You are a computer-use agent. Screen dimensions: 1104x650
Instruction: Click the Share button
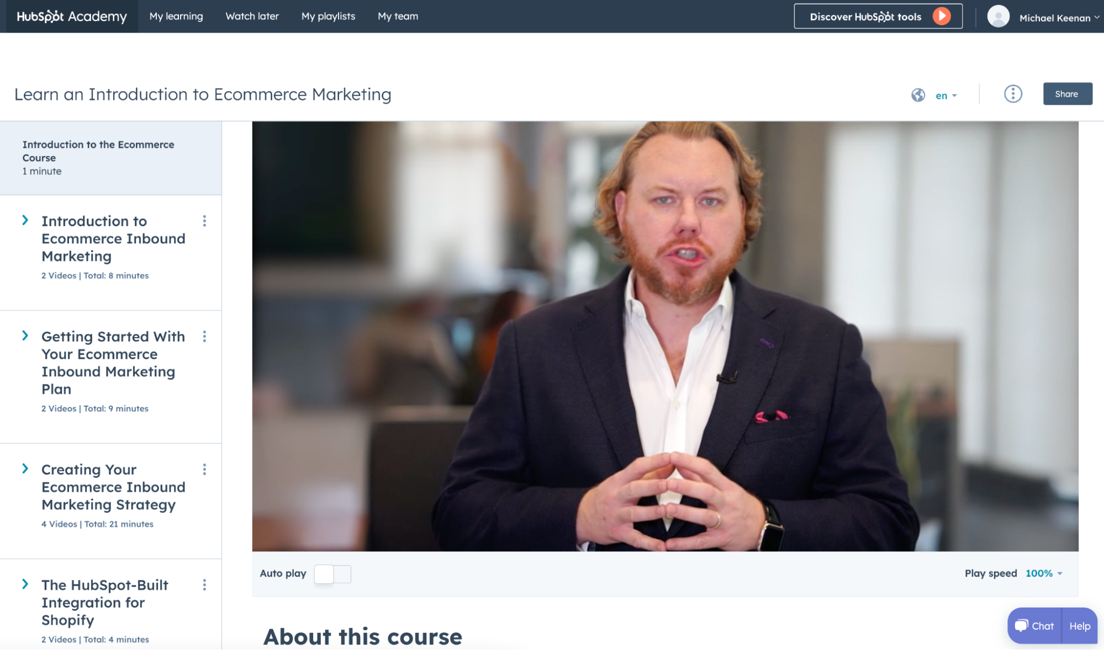click(x=1066, y=93)
